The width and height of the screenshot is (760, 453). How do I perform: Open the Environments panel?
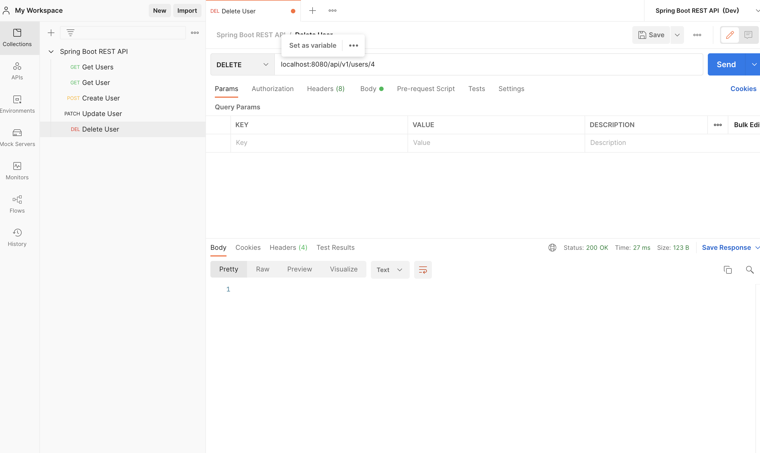pos(17,104)
